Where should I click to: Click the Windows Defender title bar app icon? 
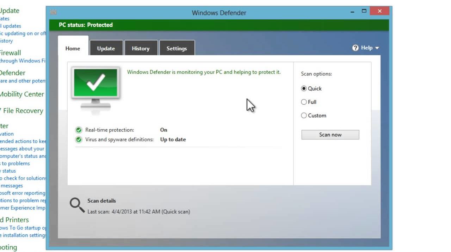coord(53,12)
